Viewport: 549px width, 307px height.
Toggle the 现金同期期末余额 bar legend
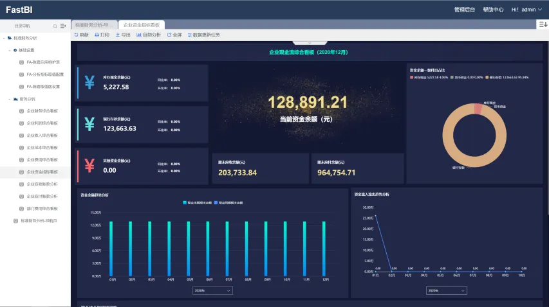click(x=228, y=202)
